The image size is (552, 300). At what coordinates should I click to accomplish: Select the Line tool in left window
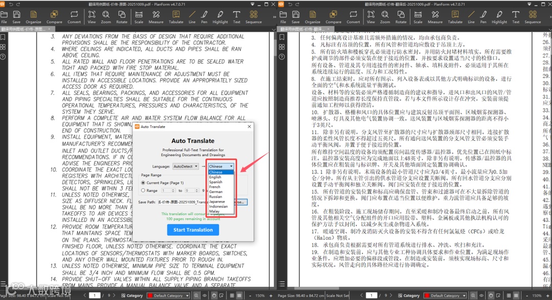192,17
